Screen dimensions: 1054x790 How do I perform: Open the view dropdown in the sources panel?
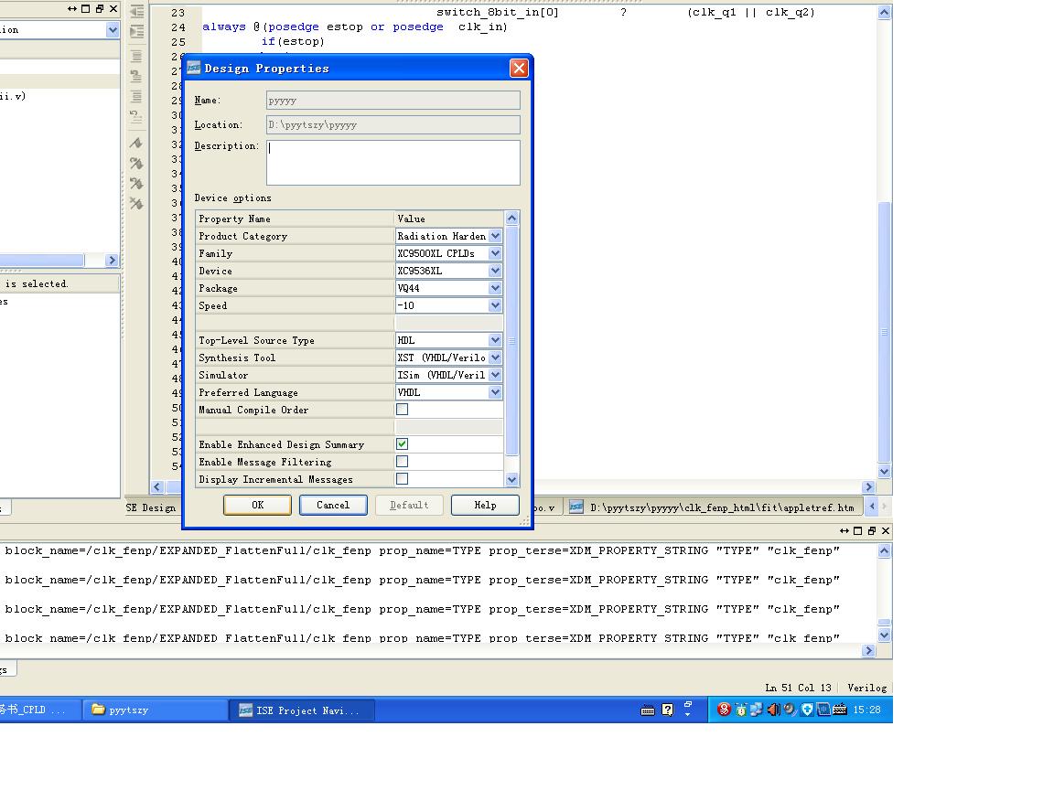coord(113,29)
